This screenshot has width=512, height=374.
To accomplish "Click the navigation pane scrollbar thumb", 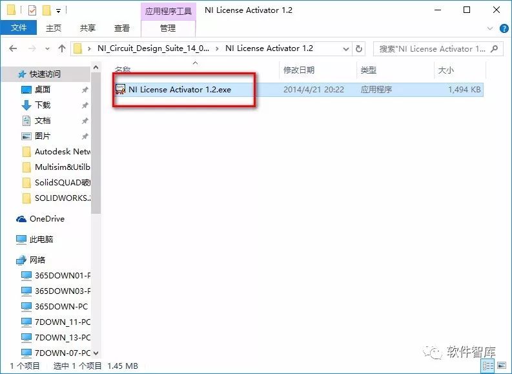I will (x=96, y=143).
